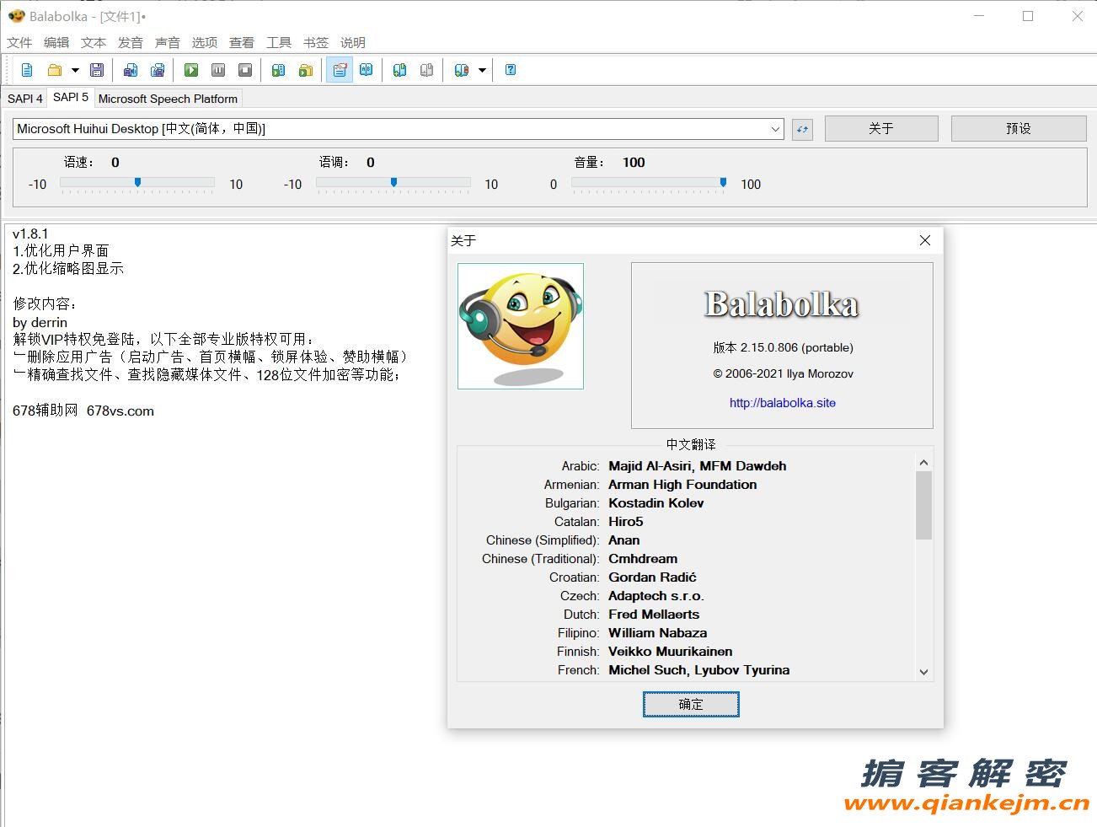Open the 文本 menu
Viewport: 1097px width, 827px height.
94,42
